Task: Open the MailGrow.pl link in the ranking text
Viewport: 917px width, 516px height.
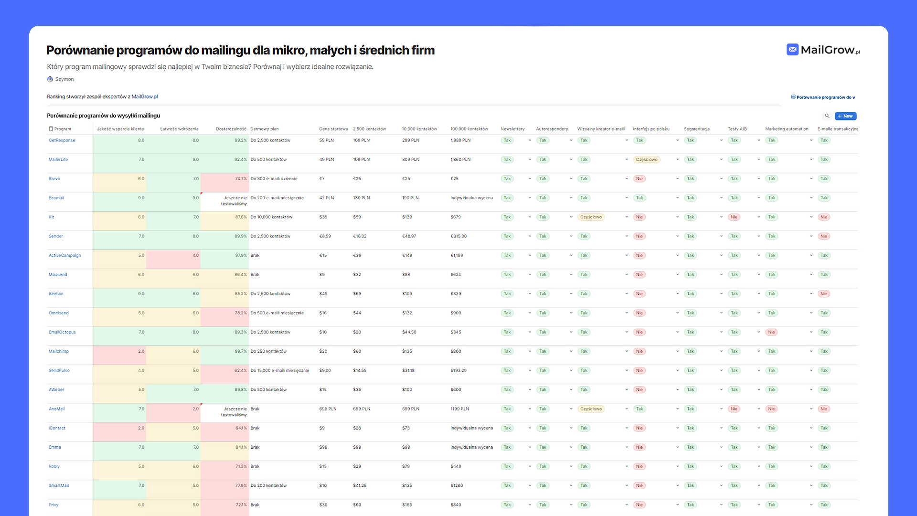Action: 145,96
